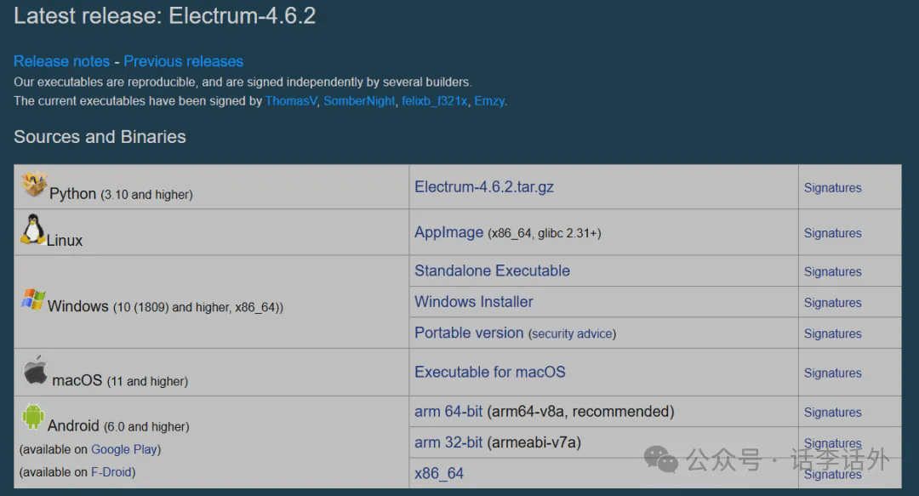Screen dimensions: 919x496
Task: Download the Windows Standalone Executable
Action: (492, 271)
